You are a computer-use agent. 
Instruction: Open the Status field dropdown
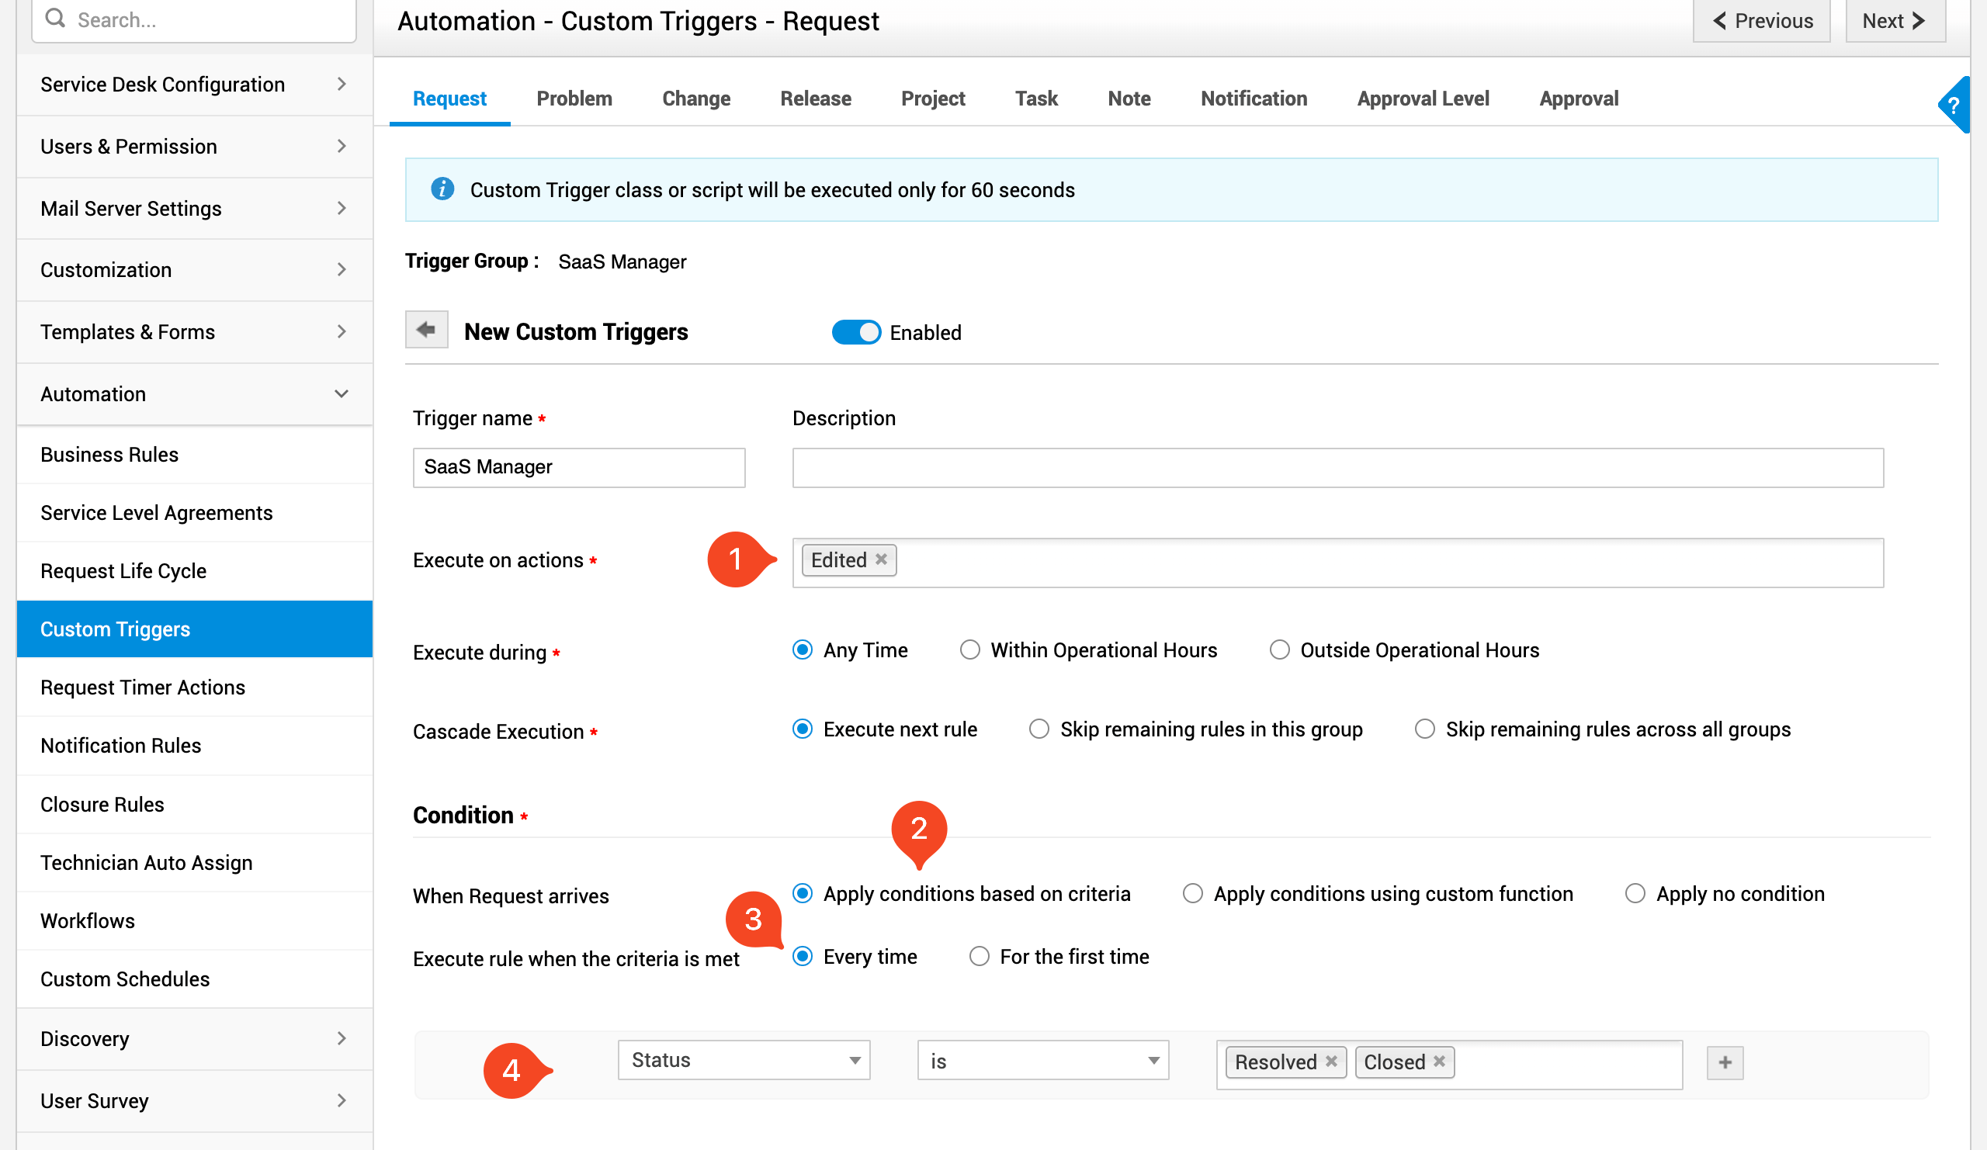tap(744, 1060)
